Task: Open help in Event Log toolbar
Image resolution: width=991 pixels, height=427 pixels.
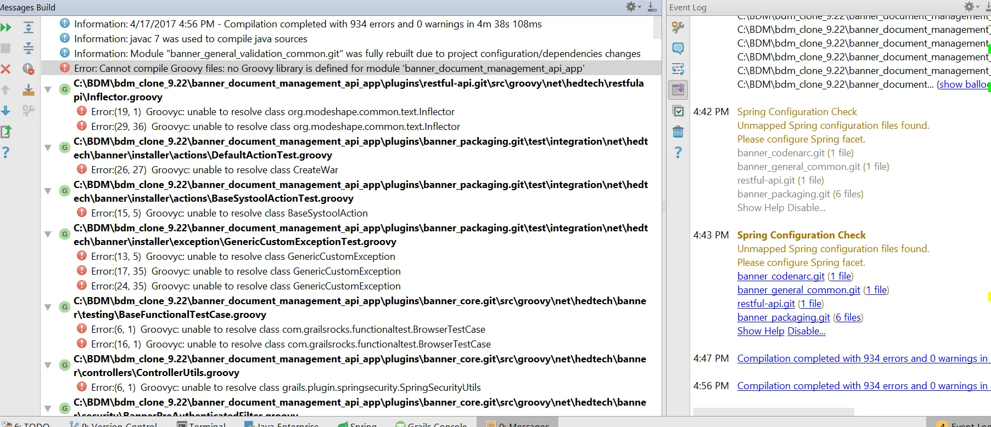Action: click(678, 152)
